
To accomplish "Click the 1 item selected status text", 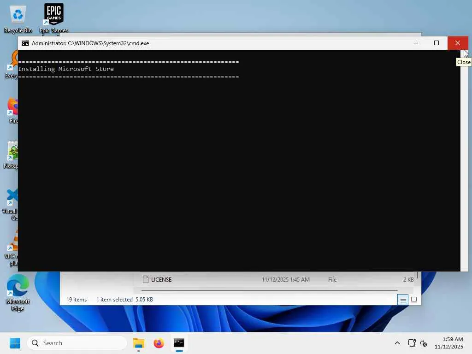I will [x=114, y=300].
